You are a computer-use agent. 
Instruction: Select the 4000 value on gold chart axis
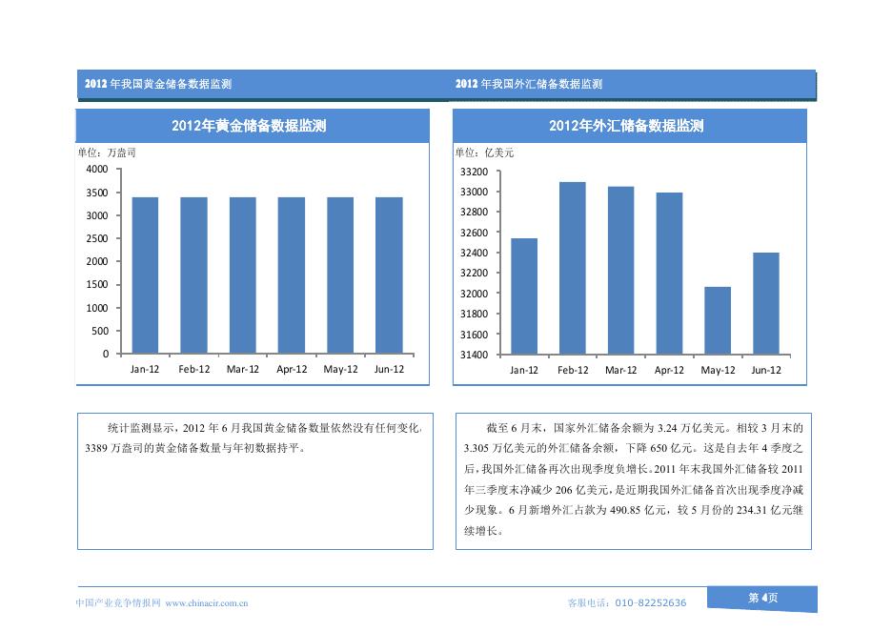(x=95, y=170)
